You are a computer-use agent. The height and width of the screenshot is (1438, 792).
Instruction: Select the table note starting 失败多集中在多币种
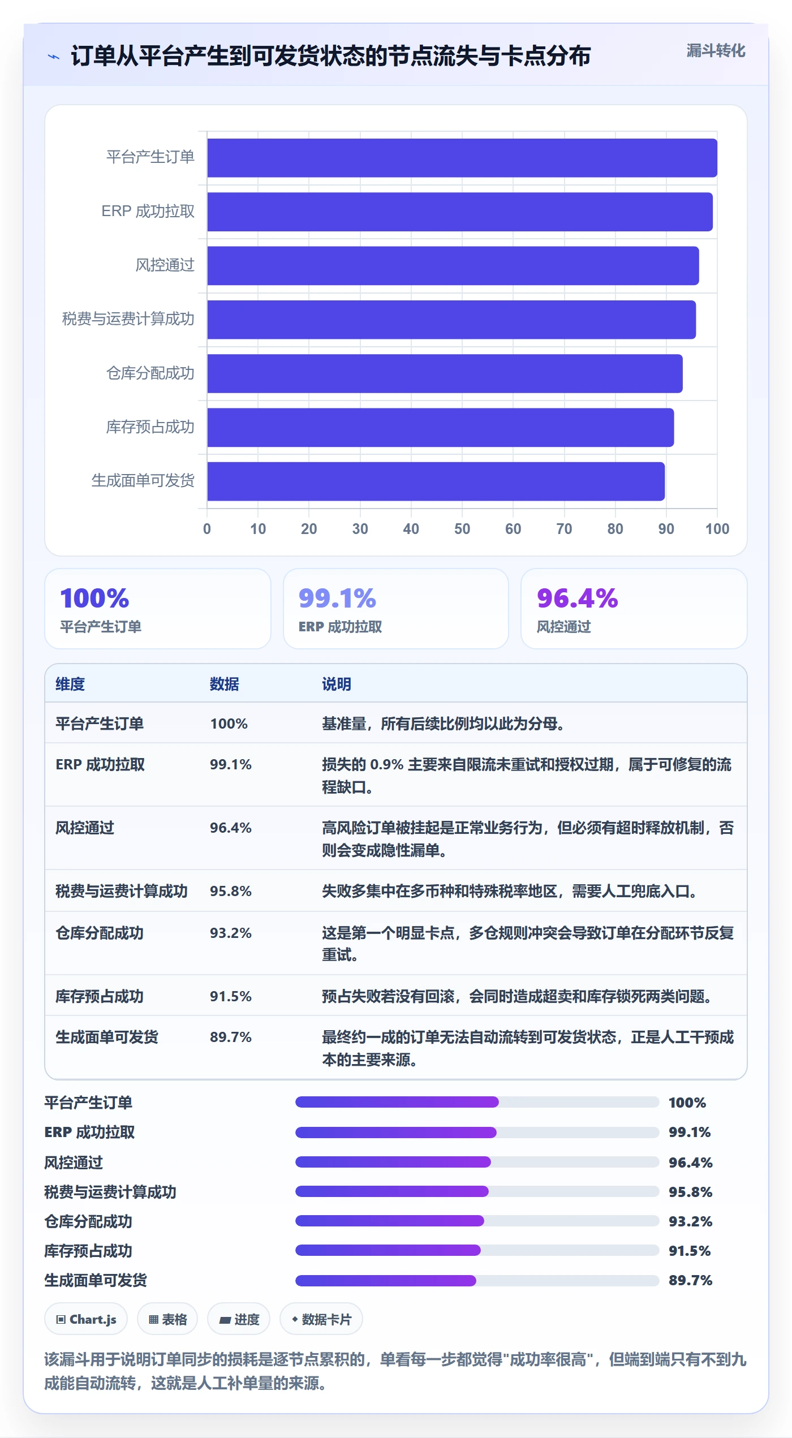(510, 891)
